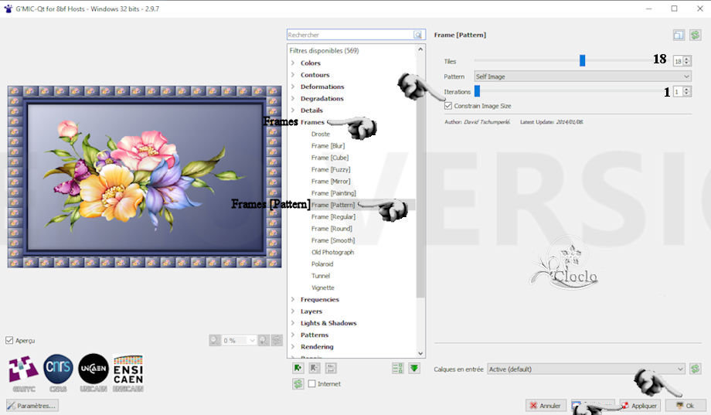Click the update filters refresh icon beside Internet

pyautogui.click(x=298, y=383)
